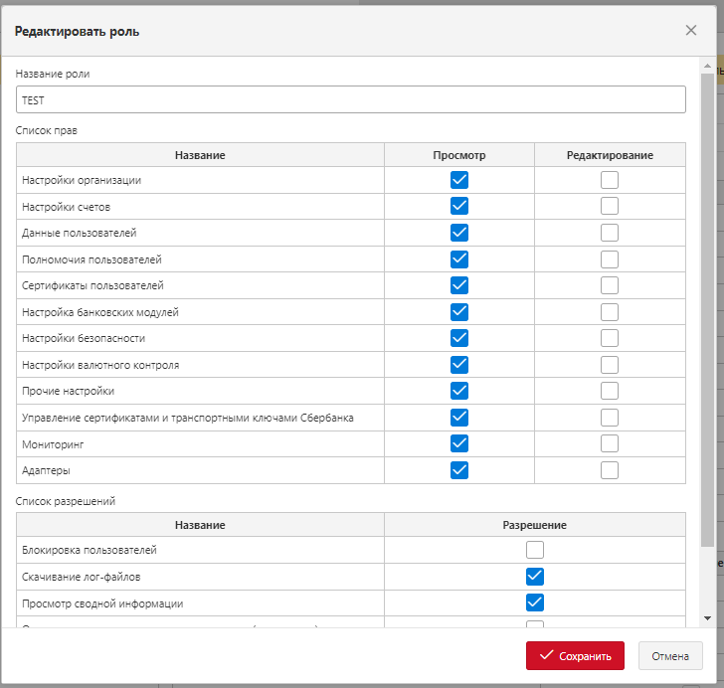Enable Редактирование for Настройки организации

click(x=610, y=180)
